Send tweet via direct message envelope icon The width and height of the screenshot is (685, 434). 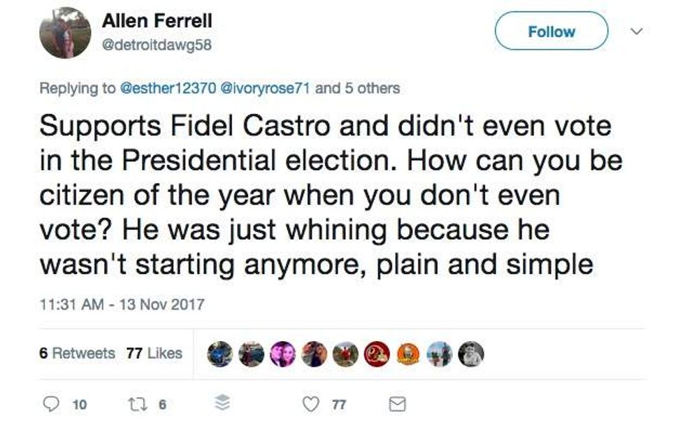tap(397, 404)
